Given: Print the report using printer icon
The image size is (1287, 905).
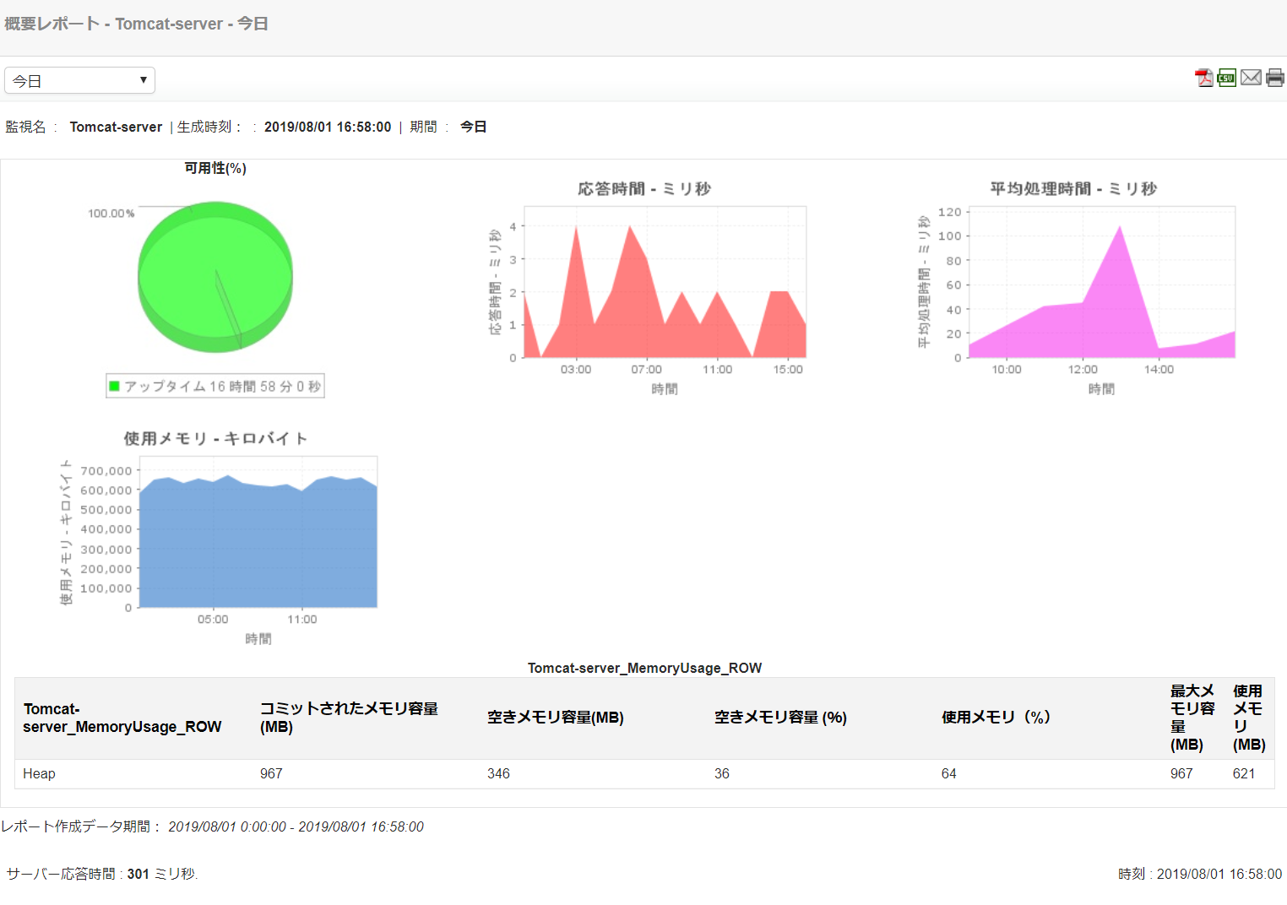Looking at the screenshot, I should tap(1275, 79).
